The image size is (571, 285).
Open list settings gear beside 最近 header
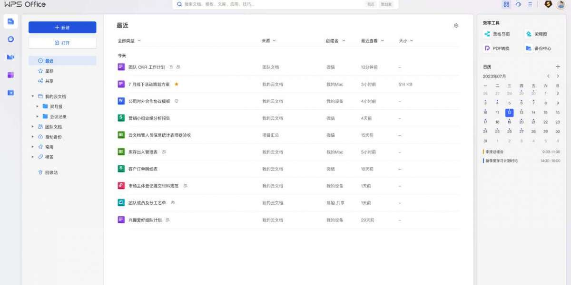456,26
